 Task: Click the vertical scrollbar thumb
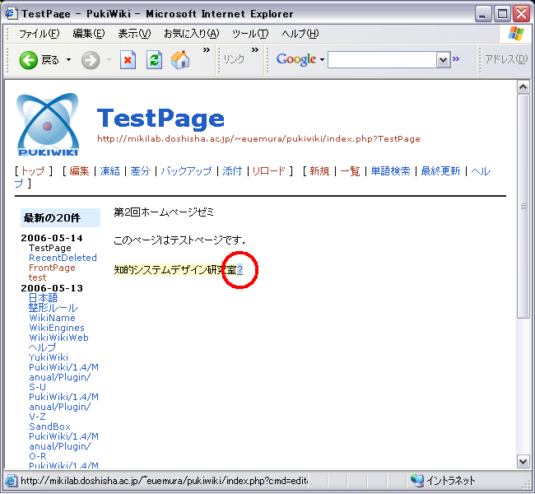(x=523, y=206)
